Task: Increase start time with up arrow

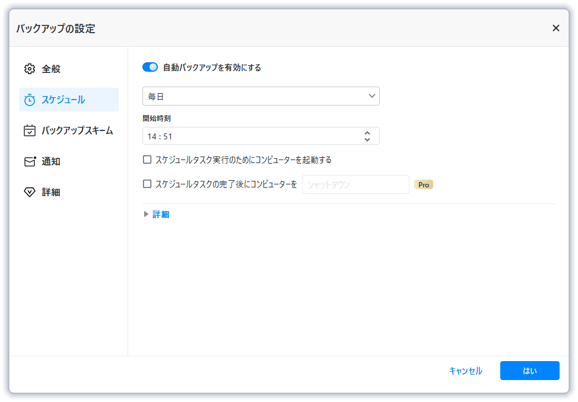Action: [367, 133]
